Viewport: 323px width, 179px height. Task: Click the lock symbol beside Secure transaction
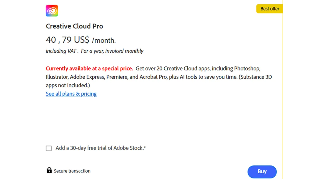coord(49,170)
